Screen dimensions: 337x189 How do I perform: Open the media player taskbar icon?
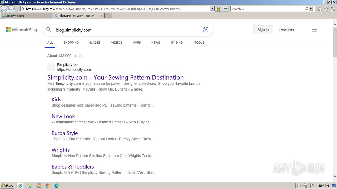[39, 186]
